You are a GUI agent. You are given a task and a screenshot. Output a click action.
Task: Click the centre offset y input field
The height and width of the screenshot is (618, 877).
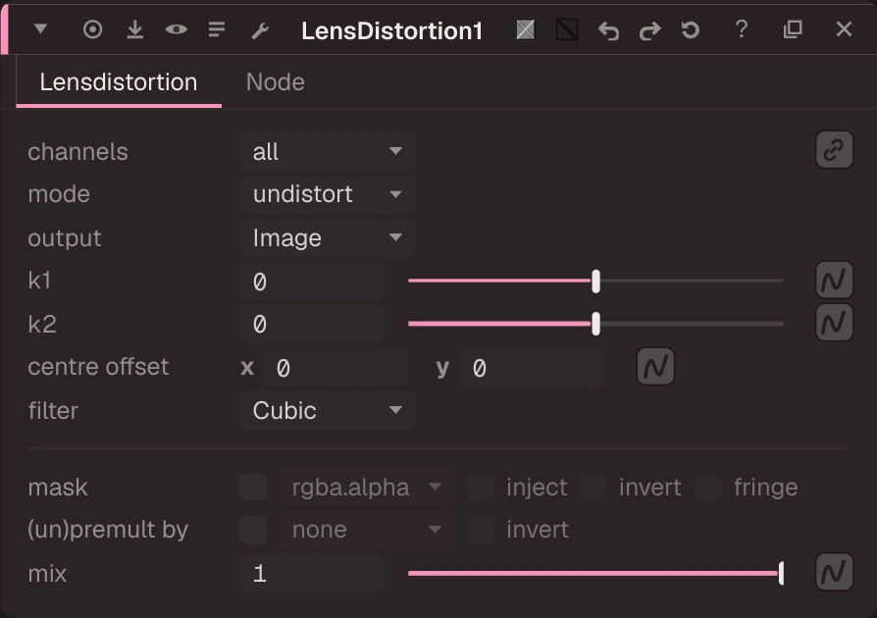point(532,368)
